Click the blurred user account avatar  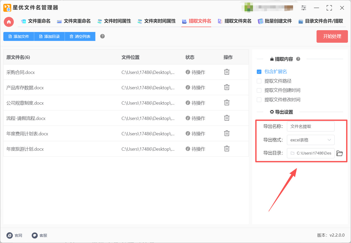[249, 7]
